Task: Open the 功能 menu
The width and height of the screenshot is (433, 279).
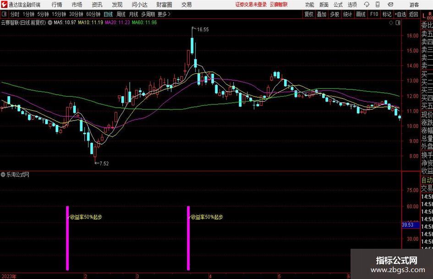Action: [310, 5]
